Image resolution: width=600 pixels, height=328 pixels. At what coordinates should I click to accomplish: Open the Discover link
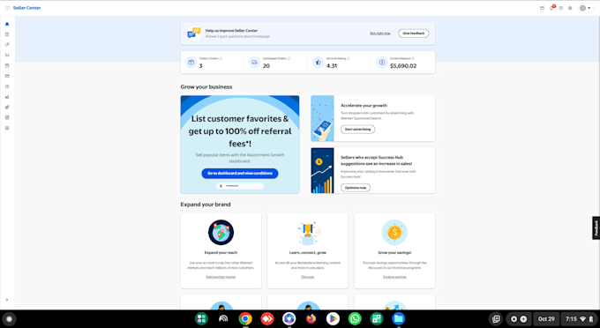(308, 277)
